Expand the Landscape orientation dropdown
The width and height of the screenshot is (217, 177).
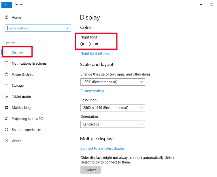(x=113, y=124)
